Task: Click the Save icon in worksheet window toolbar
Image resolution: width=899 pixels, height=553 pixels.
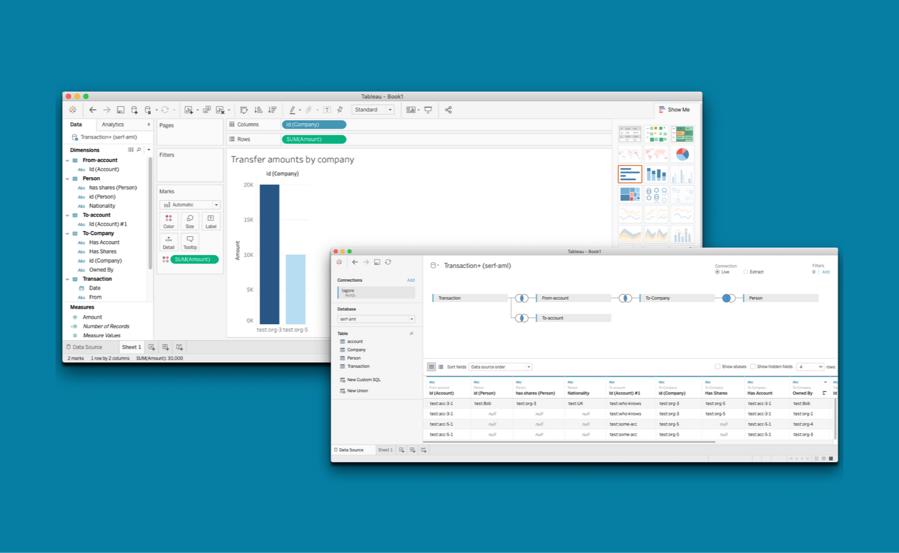Action: [x=120, y=110]
